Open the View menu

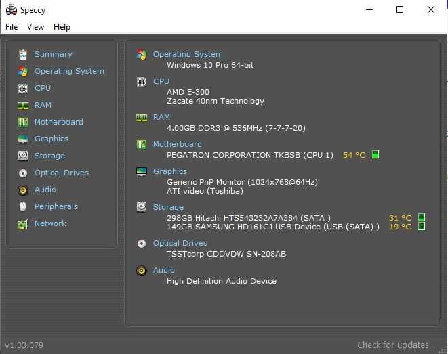click(35, 27)
